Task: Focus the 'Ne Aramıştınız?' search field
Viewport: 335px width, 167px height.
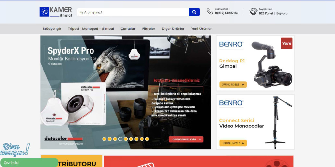Action: (x=133, y=12)
